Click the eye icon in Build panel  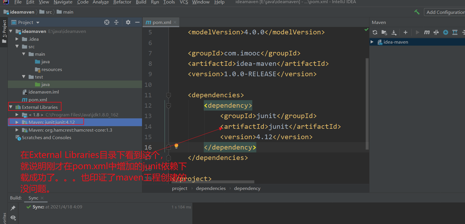coord(13,217)
